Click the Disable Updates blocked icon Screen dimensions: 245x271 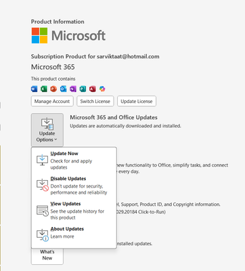point(43,185)
